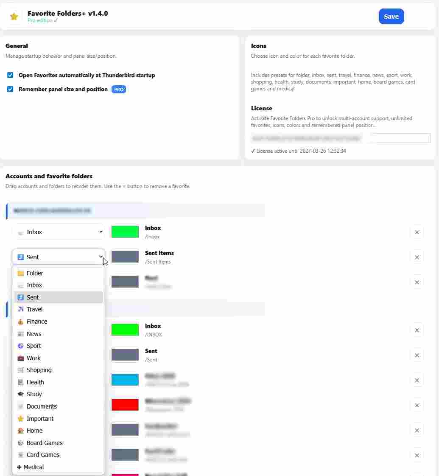Click the Important star icon in list
The image size is (439, 476).
[x=20, y=419]
